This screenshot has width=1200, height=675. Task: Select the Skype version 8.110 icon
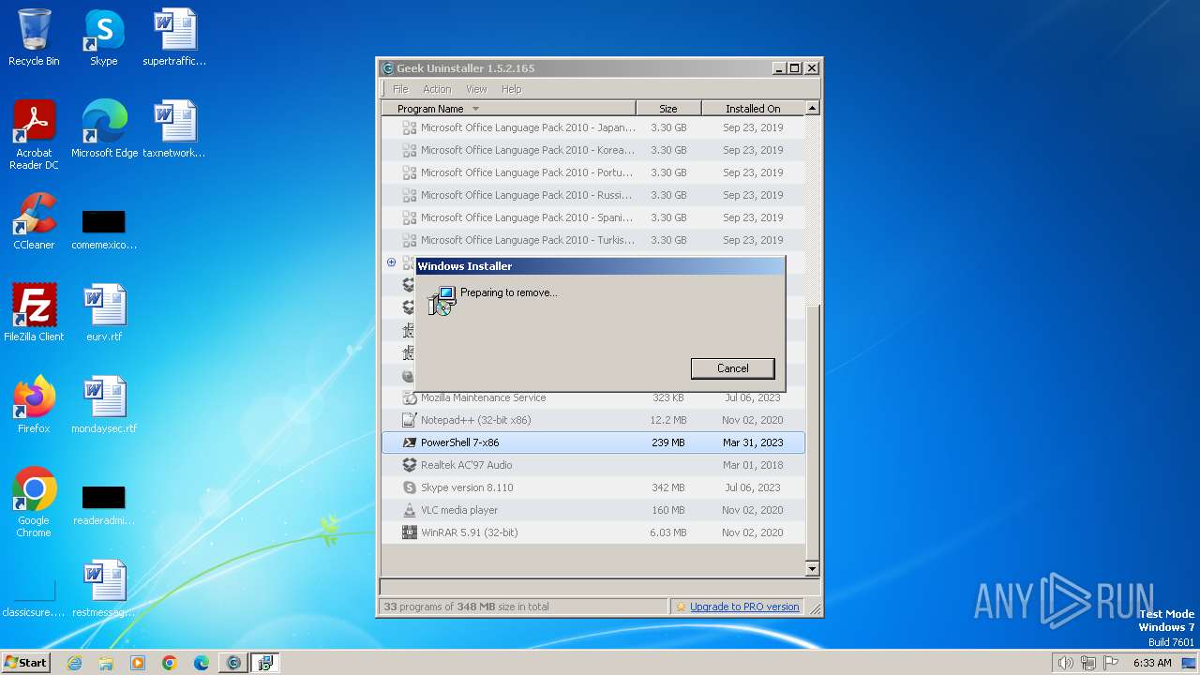click(x=409, y=487)
